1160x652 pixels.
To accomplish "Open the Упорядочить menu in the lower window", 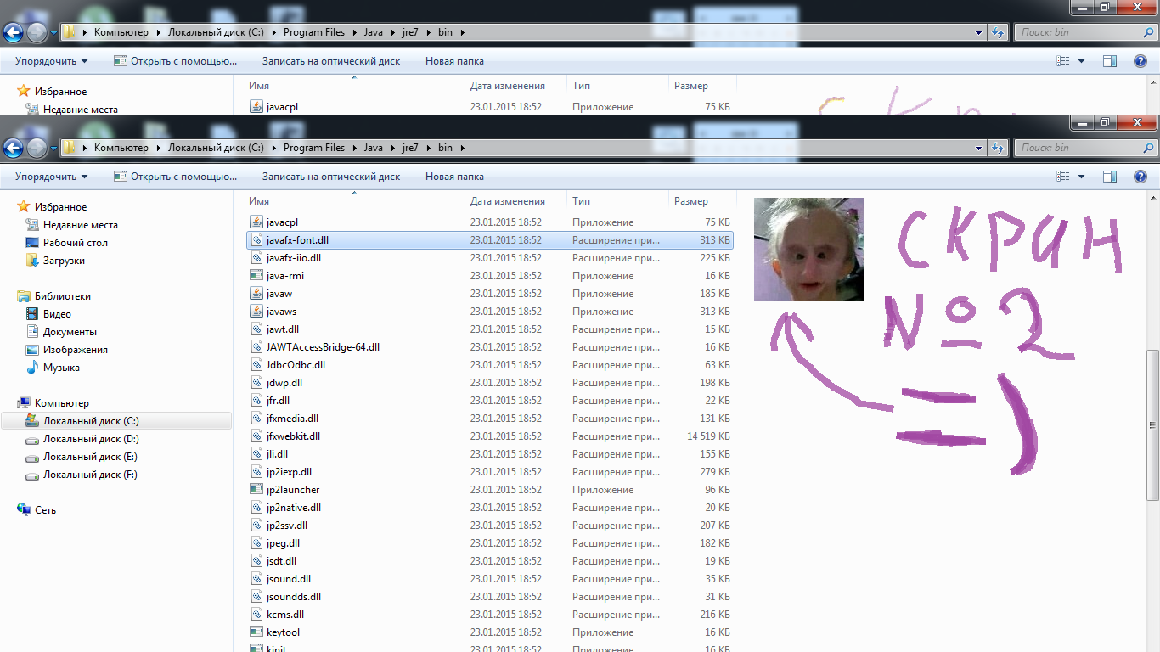I will [51, 177].
